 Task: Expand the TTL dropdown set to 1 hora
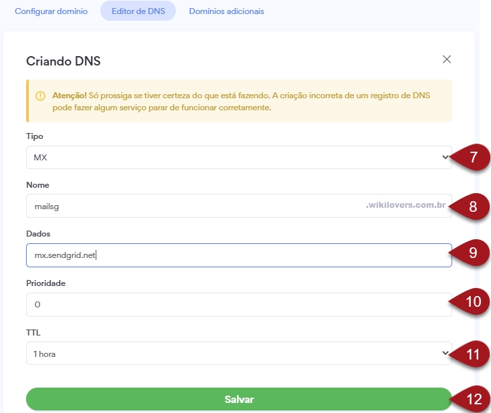click(x=239, y=354)
